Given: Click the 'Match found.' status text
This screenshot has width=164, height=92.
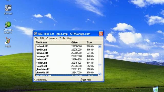Looking at the screenshot, I should (x=40, y=80).
